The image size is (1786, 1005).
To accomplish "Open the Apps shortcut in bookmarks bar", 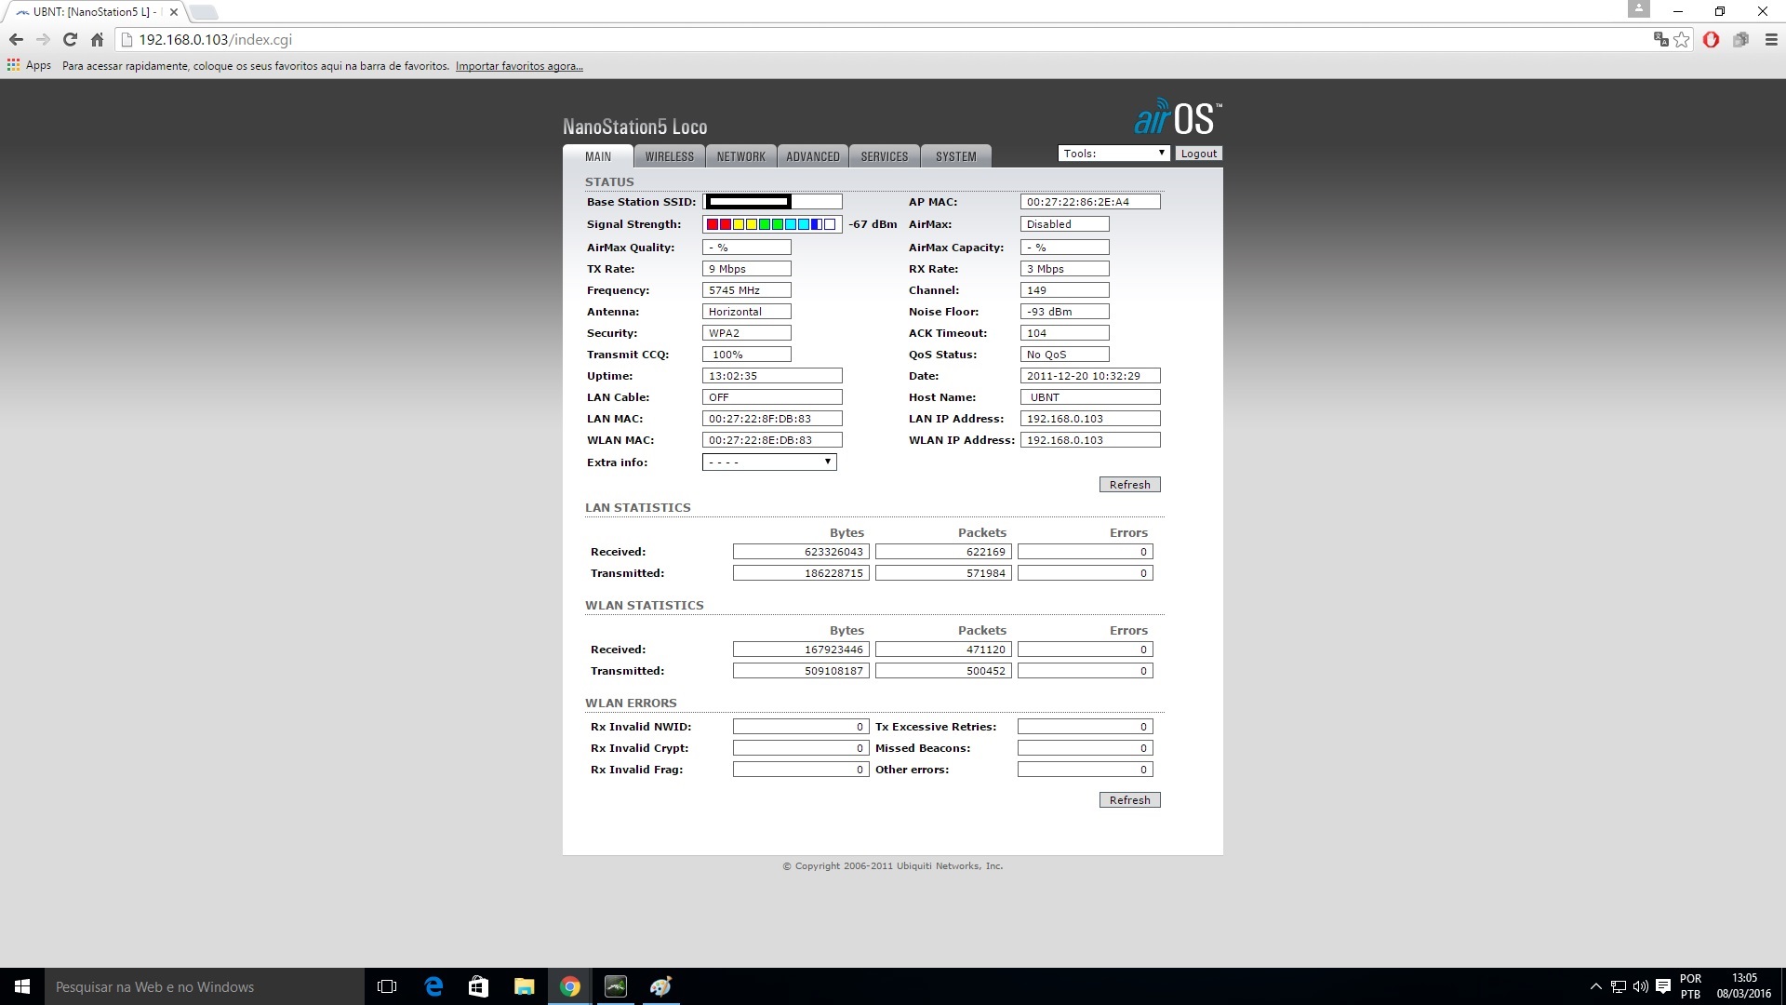I will point(29,66).
